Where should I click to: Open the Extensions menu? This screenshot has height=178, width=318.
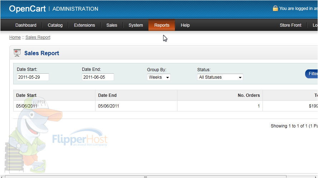coord(84,25)
